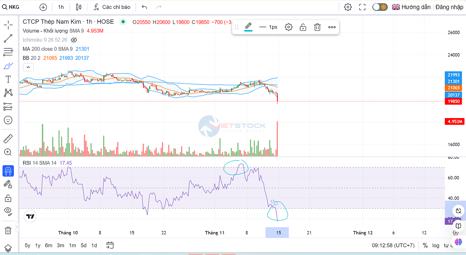
Task: Open the forecasting/measure tools
Action: click(x=8, y=107)
